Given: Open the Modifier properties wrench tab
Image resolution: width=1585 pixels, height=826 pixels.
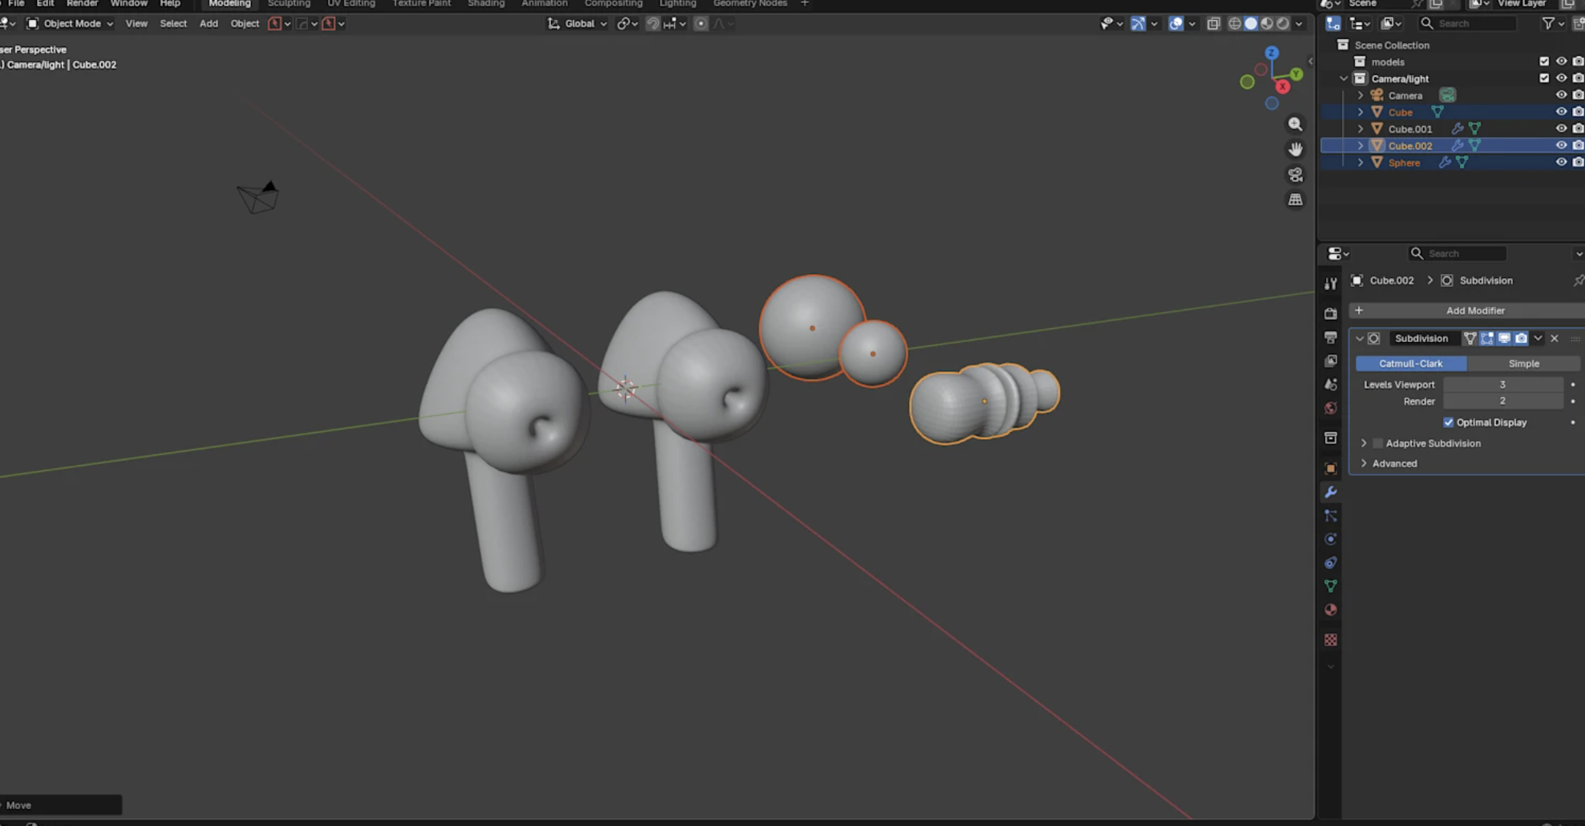Looking at the screenshot, I should coord(1331,492).
